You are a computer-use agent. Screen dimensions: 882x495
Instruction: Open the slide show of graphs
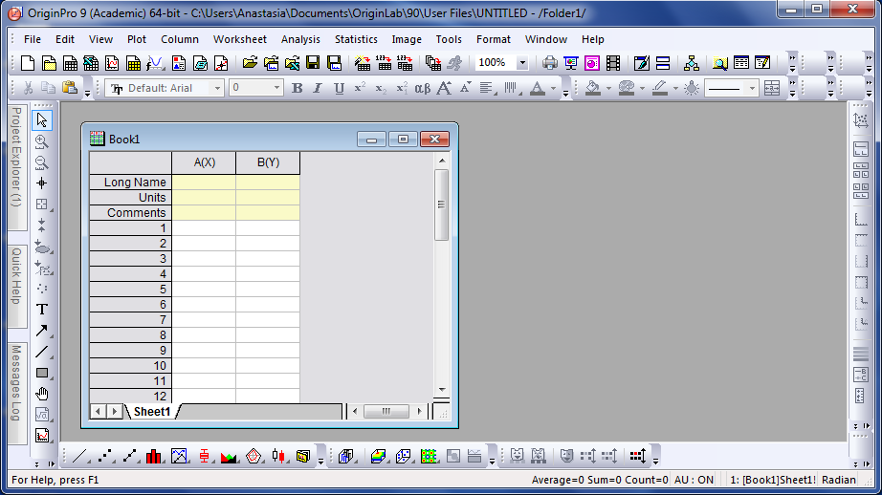coord(571,63)
